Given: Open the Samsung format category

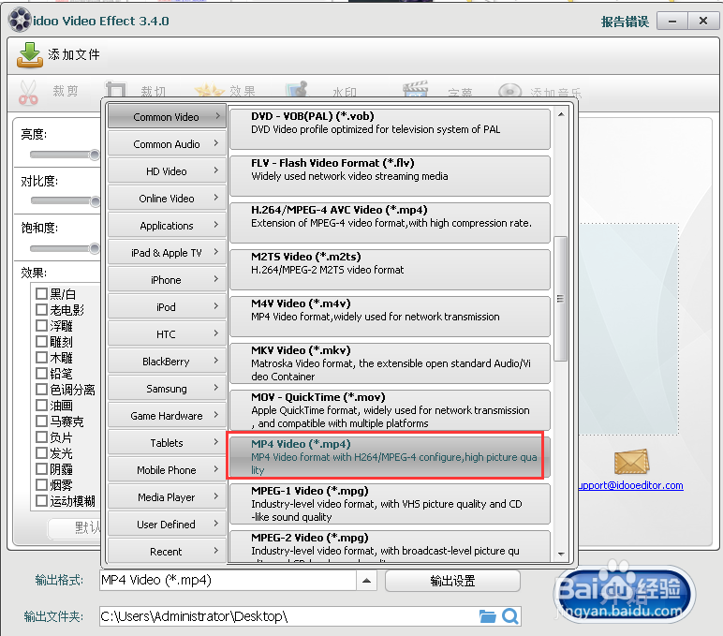Looking at the screenshot, I should 167,389.
